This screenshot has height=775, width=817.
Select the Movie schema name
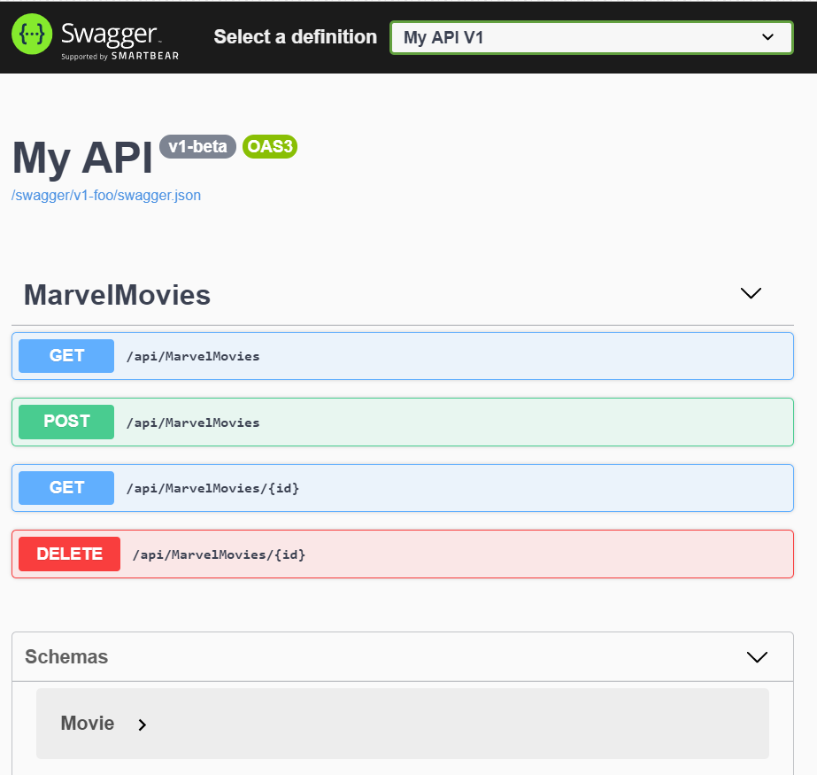point(87,724)
